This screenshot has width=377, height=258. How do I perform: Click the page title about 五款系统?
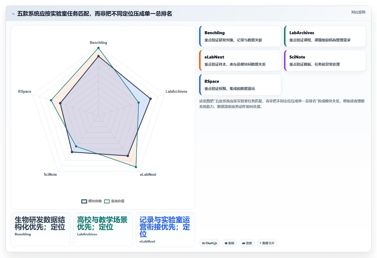coord(95,14)
